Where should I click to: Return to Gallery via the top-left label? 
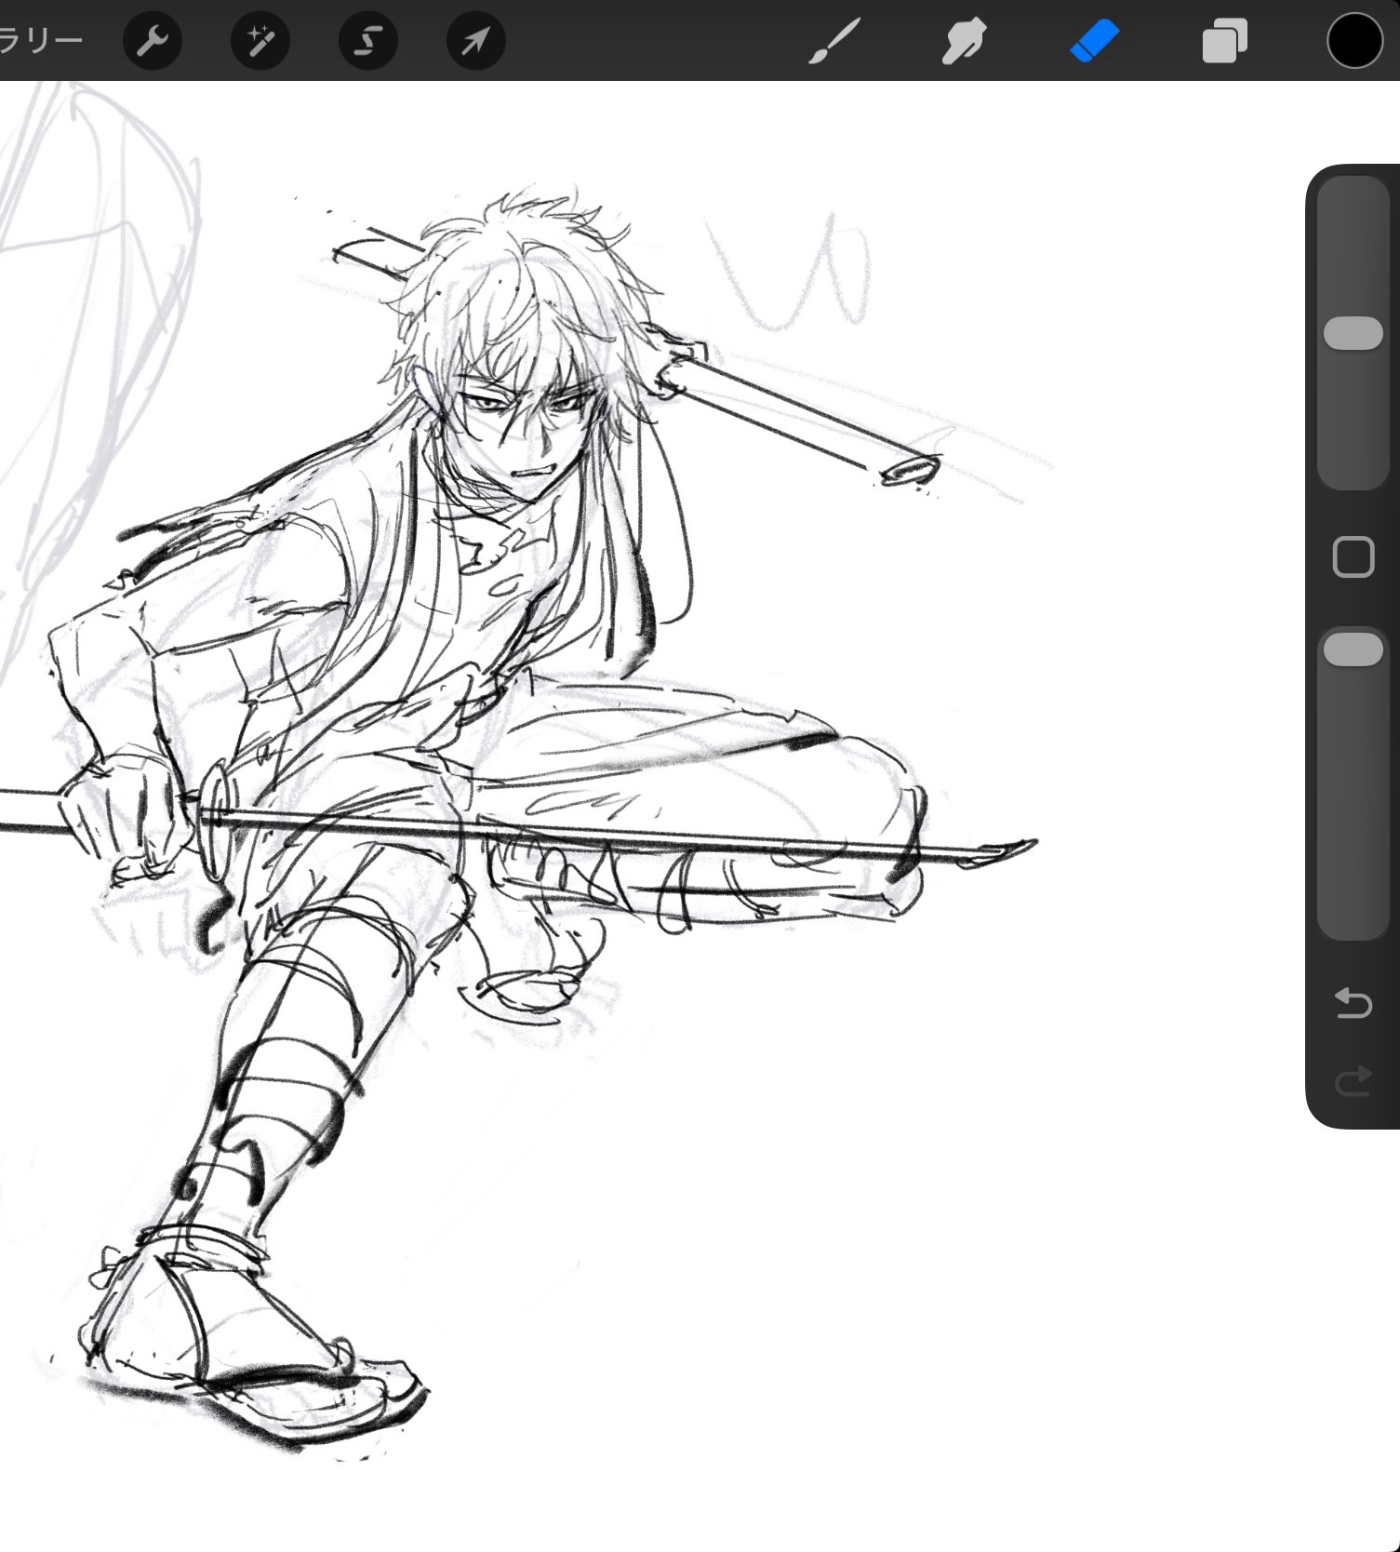coord(40,41)
